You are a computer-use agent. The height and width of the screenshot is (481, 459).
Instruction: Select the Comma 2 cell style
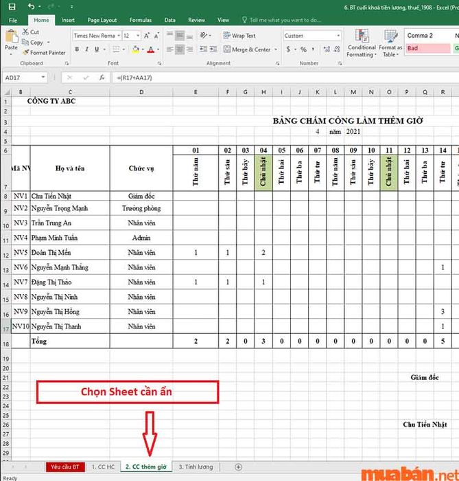pos(427,36)
